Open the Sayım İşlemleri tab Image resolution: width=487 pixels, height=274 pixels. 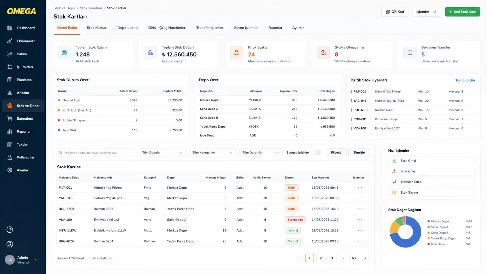point(246,28)
